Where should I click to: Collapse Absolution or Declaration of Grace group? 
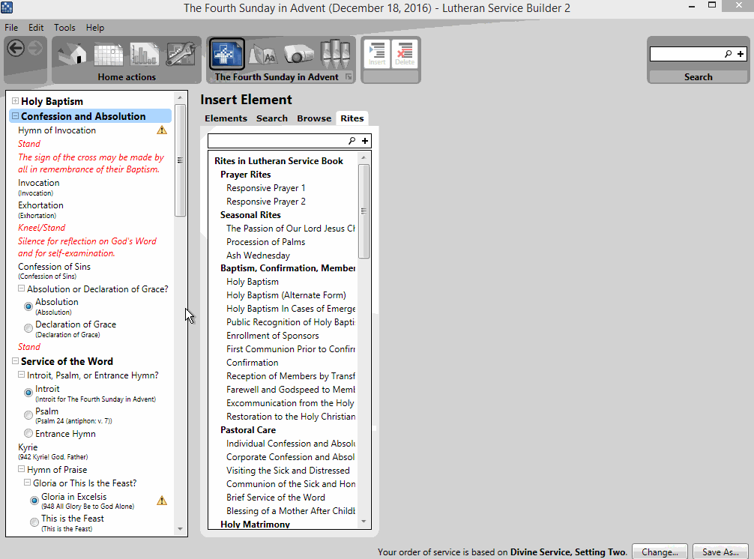[21, 288]
